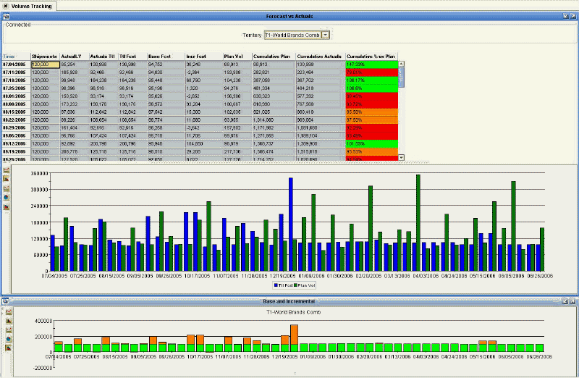The height and width of the screenshot is (378, 579).
Task: Click the tallest green bar near 04/03/2006
Action: (418, 223)
